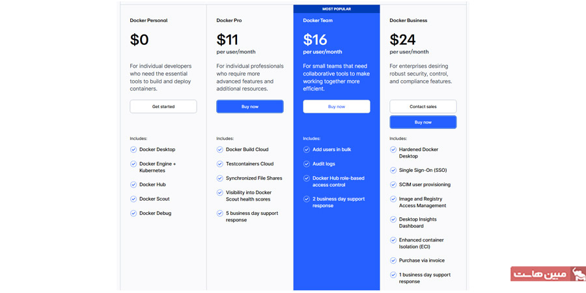Click checkmark icon next to Synchronized File Shares
The width and height of the screenshot is (586, 293).
pyautogui.click(x=220, y=178)
